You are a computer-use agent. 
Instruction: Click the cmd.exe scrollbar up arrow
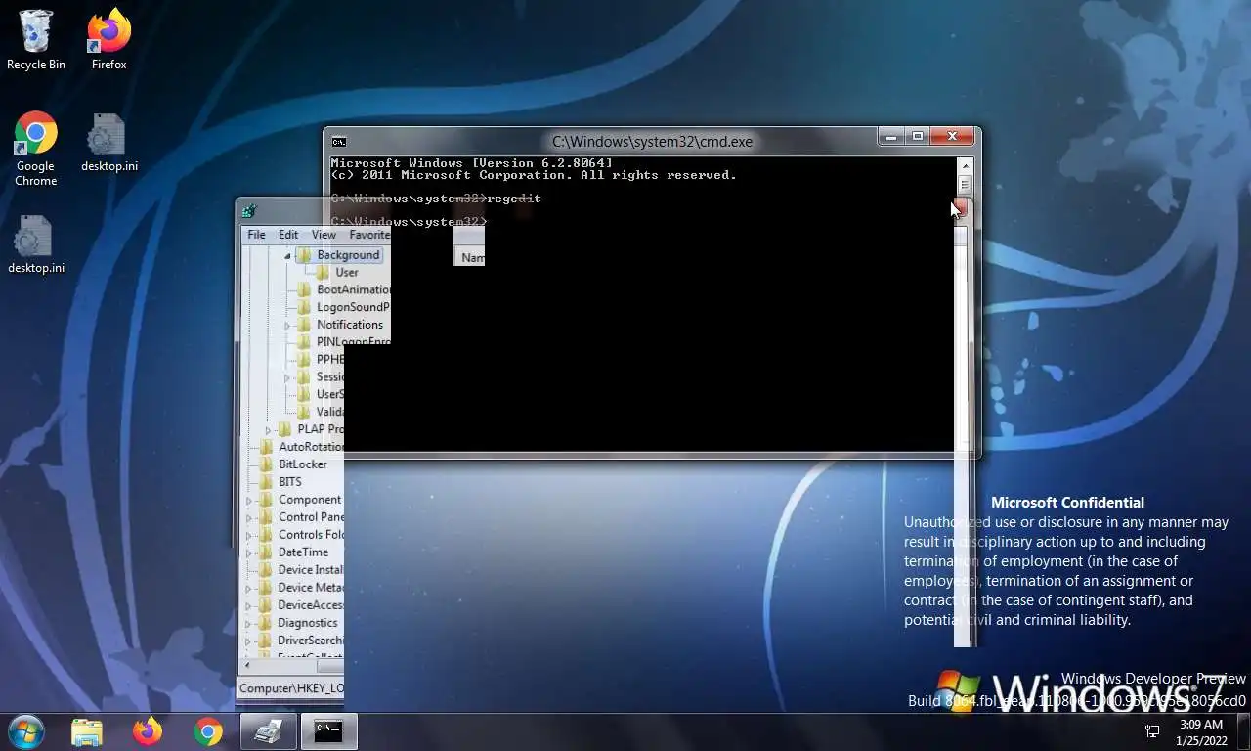tap(965, 164)
